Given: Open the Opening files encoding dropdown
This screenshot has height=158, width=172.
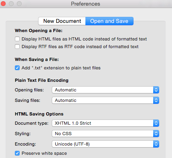Looking at the screenshot, I should pos(105,90).
